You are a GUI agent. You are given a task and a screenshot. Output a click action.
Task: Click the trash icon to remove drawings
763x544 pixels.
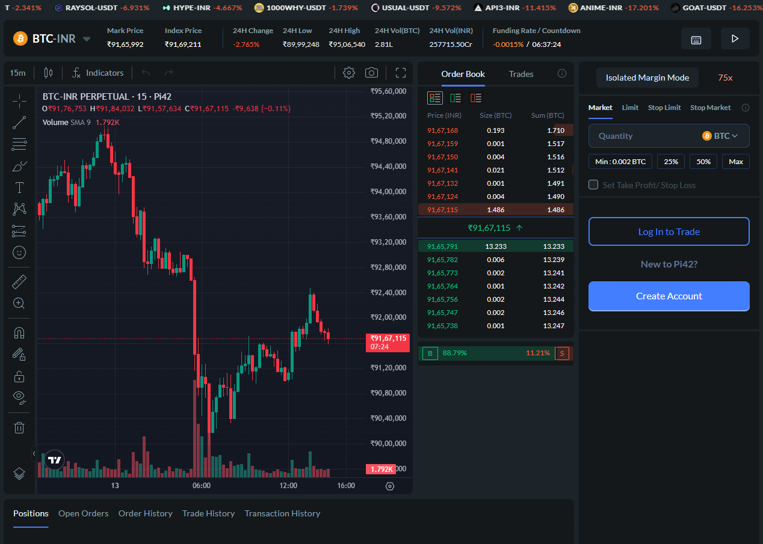tap(19, 427)
